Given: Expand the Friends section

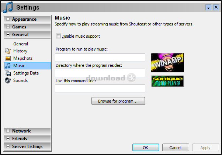Looking at the screenshot, I should pyautogui.click(x=8, y=138).
